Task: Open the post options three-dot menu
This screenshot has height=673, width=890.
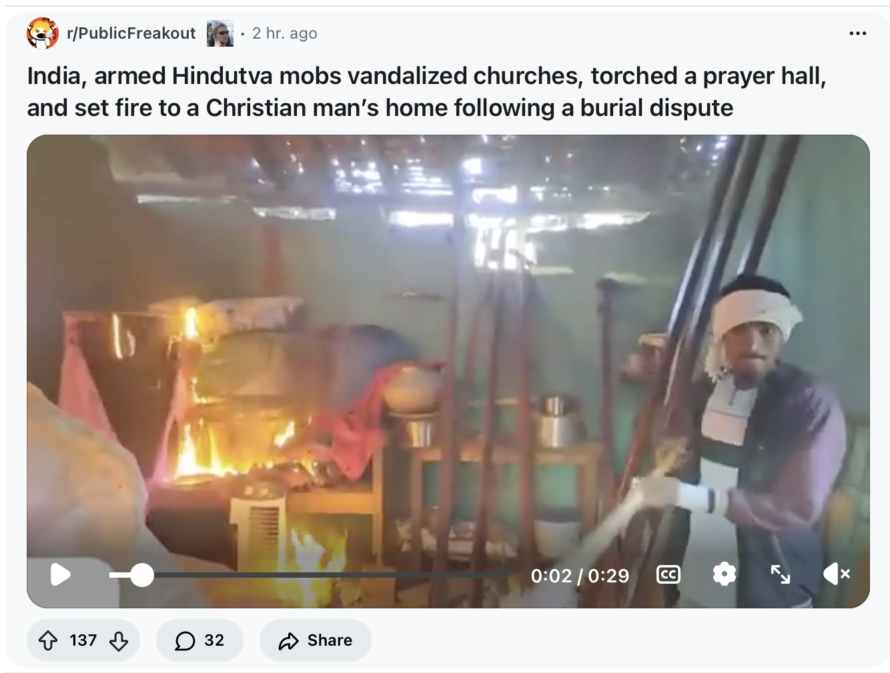Action: pos(858,33)
